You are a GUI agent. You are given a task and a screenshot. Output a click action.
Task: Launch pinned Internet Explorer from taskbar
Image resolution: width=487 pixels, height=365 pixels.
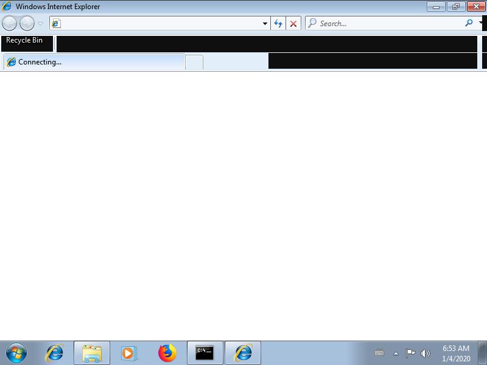pos(55,353)
